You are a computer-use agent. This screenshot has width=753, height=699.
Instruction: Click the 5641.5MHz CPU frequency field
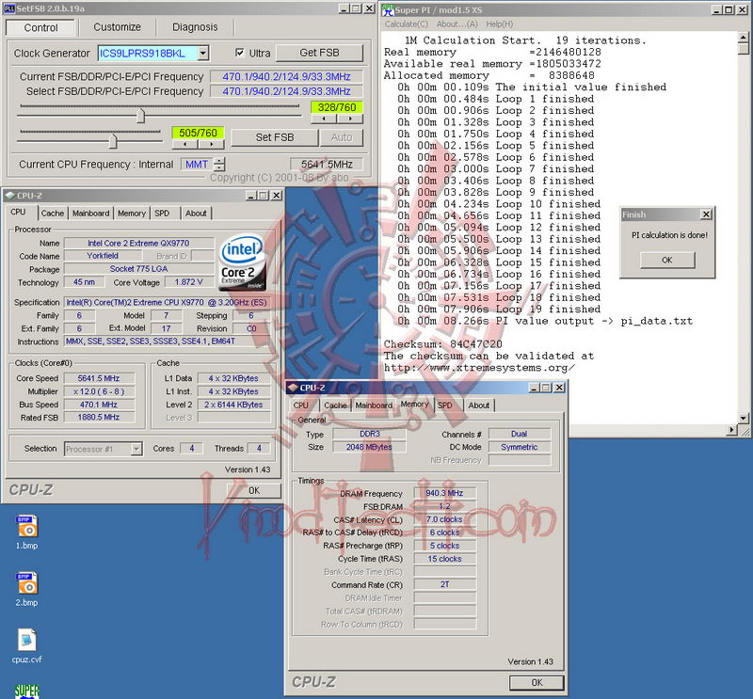pos(327,165)
